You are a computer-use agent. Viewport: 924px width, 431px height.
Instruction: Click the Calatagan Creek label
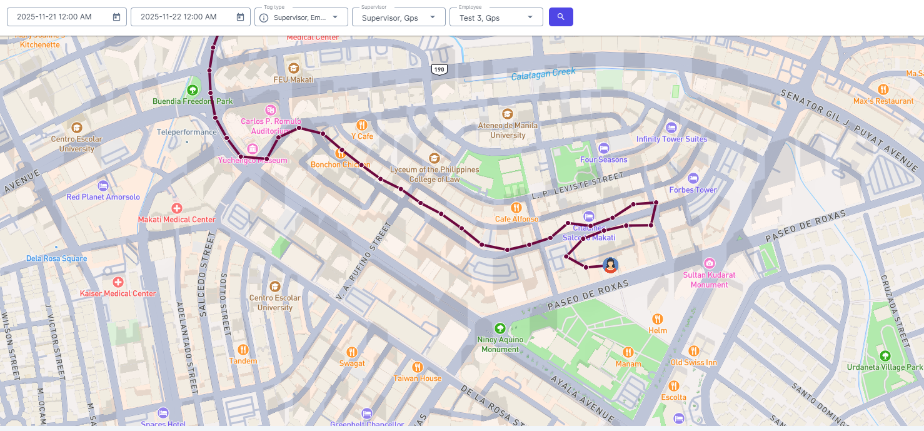coord(543,74)
